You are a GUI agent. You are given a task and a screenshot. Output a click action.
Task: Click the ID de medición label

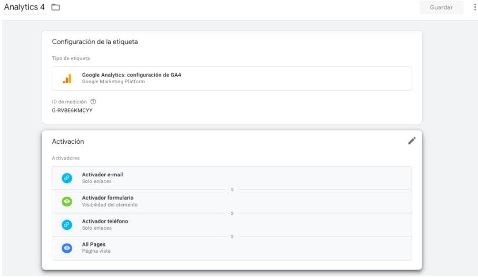coord(69,102)
